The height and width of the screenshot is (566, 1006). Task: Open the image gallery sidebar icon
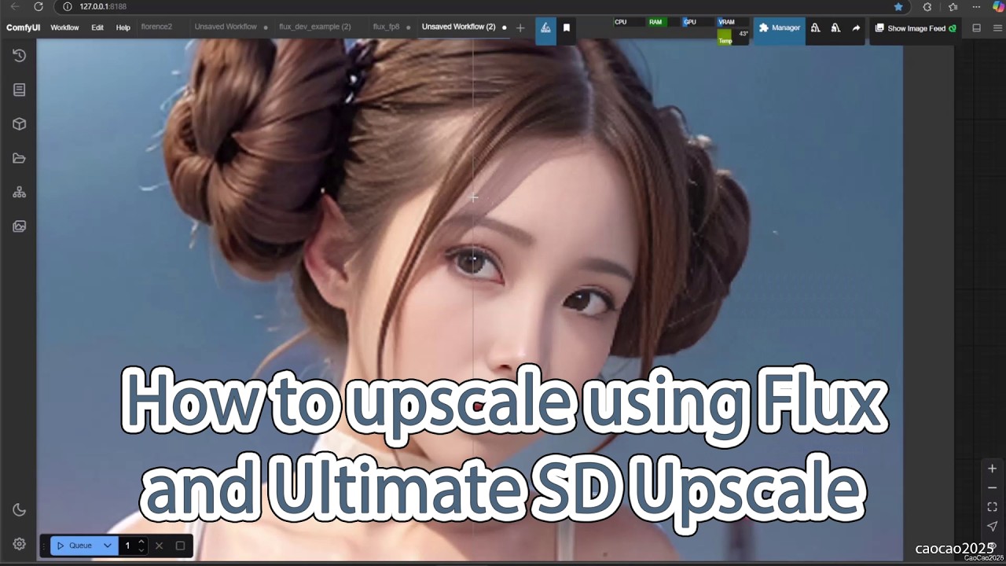tap(20, 226)
